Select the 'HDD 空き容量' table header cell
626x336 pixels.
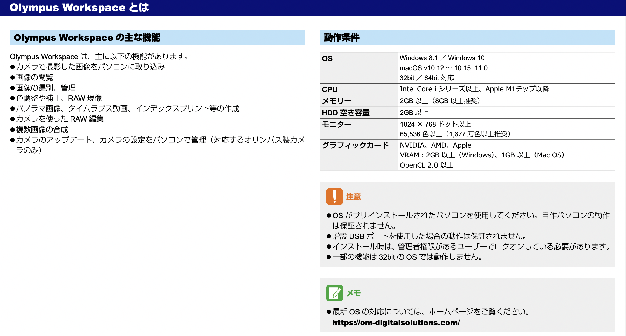tap(359, 113)
